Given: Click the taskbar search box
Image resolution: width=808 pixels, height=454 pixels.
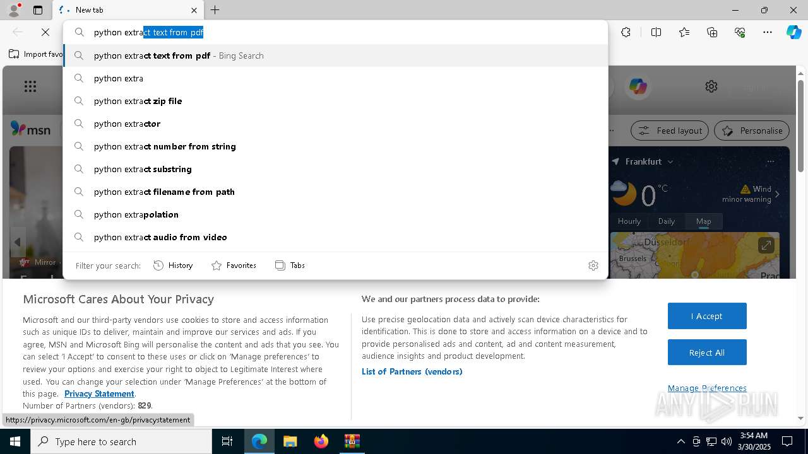Looking at the screenshot, I should [121, 441].
